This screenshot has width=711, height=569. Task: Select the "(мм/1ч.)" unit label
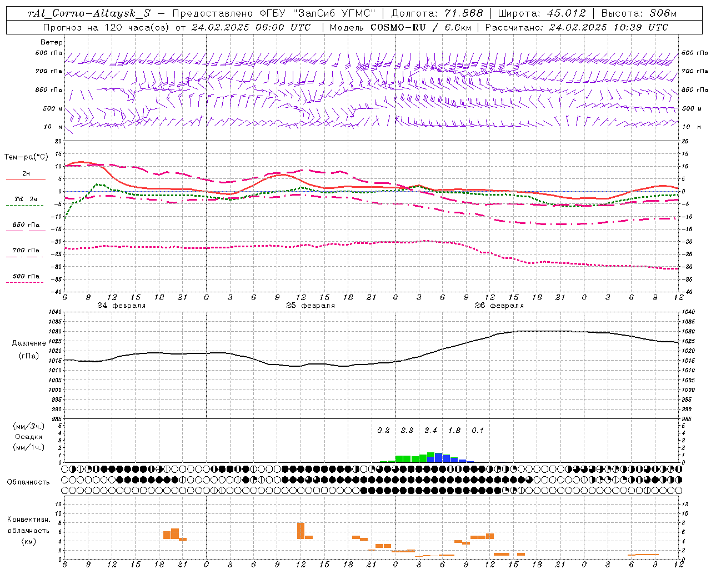point(29,447)
